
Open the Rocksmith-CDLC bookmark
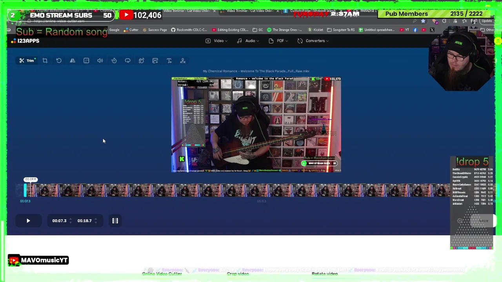189,30
